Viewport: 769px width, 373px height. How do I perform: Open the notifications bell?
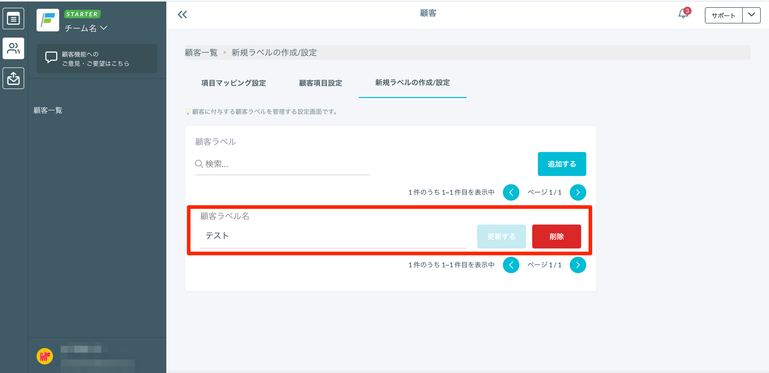683,14
